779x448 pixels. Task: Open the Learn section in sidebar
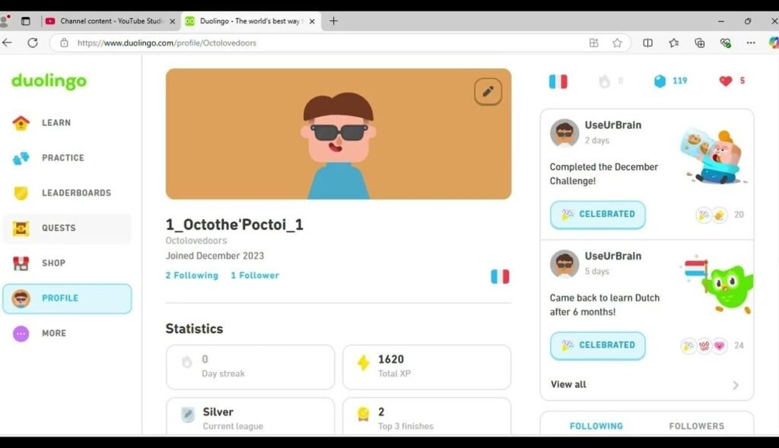pos(56,123)
